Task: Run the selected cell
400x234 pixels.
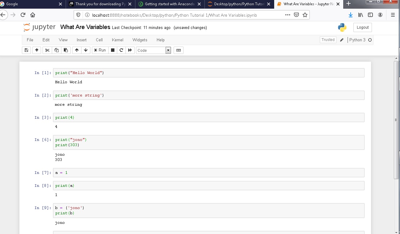Action: click(100, 50)
